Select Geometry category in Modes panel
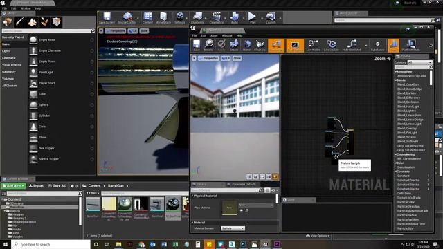This screenshot has height=249, width=443. pyautogui.click(x=9, y=72)
